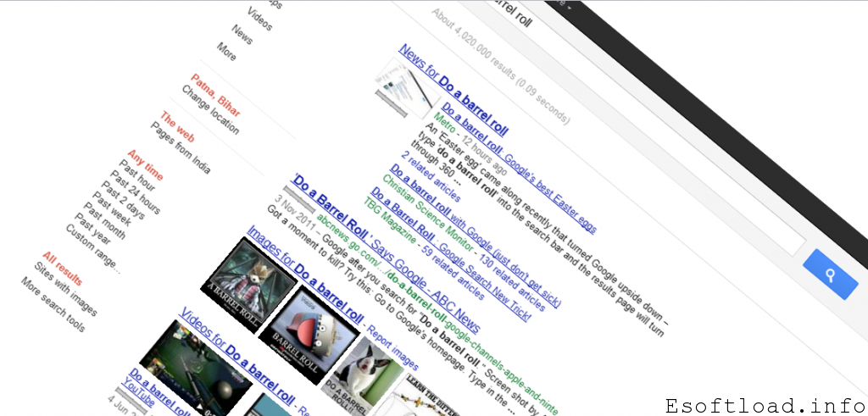This screenshot has width=868, height=416.
Task: Filter results to Past hour
Action: click(x=137, y=175)
